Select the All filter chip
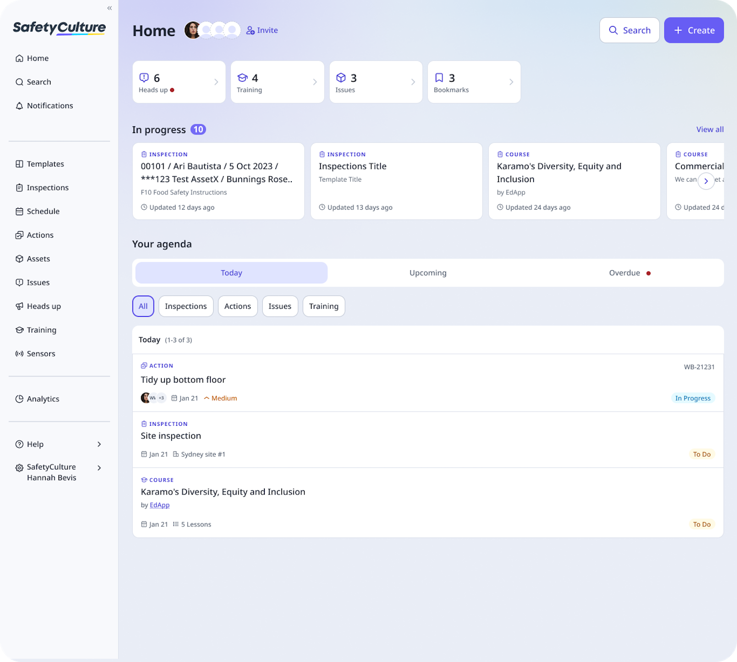The width and height of the screenshot is (737, 662). coord(143,306)
